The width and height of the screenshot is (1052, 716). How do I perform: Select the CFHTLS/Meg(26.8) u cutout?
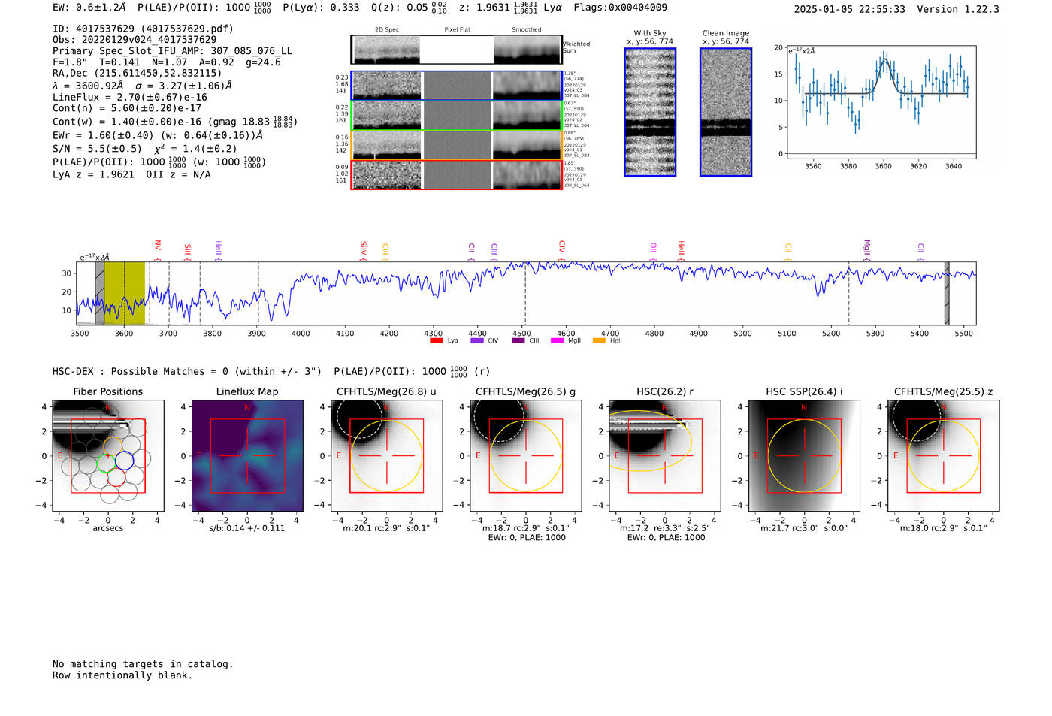pyautogui.click(x=386, y=456)
